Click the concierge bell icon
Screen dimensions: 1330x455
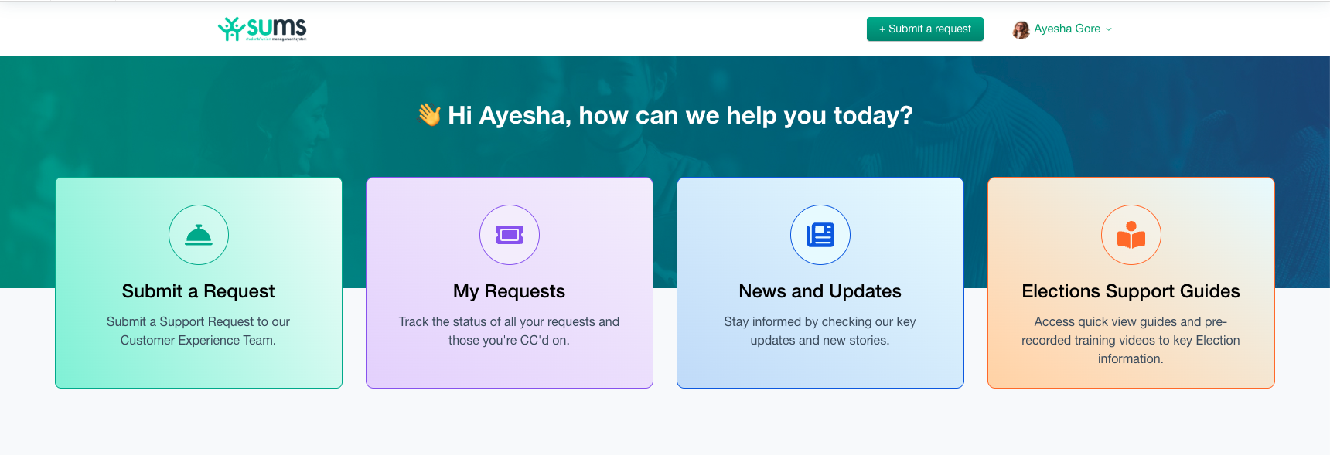tap(199, 235)
